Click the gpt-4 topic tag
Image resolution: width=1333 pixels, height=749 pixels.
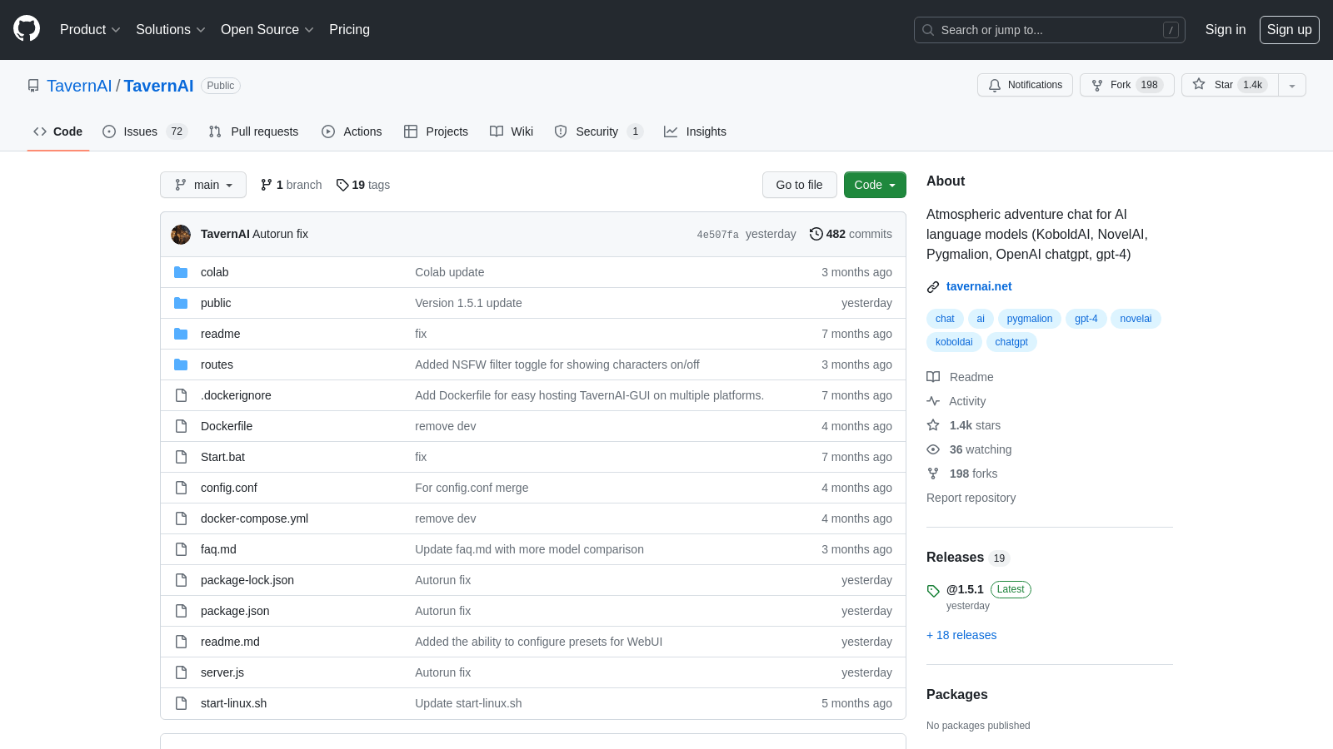[1086, 319]
